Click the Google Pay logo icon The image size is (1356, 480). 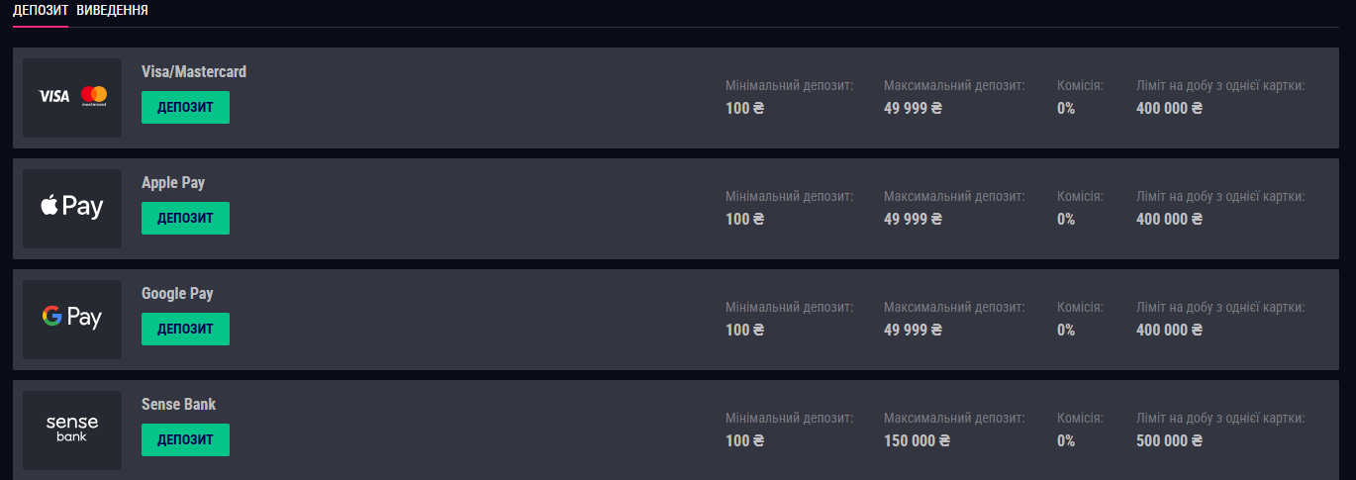[72, 319]
